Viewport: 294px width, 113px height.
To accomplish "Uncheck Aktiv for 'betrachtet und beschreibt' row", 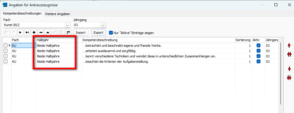I will coord(258,45).
